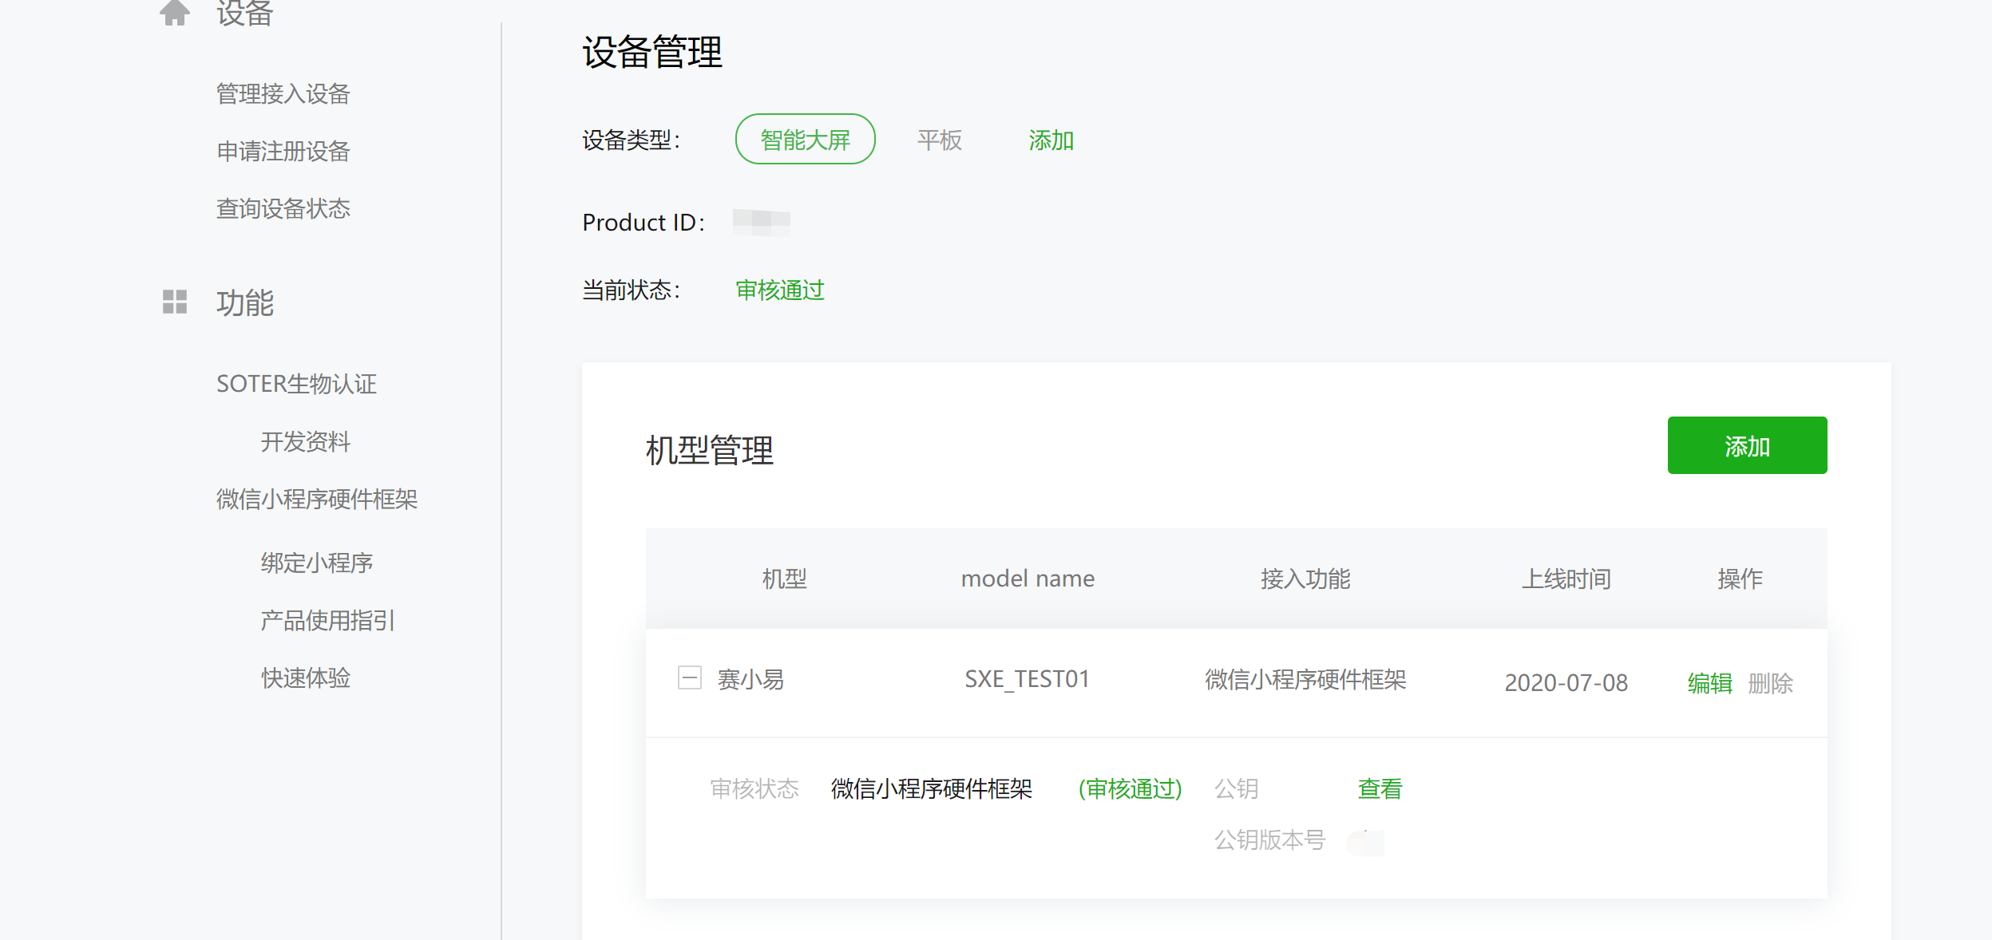
Task: Open 管理接入设备 in sidebar
Action: point(283,94)
